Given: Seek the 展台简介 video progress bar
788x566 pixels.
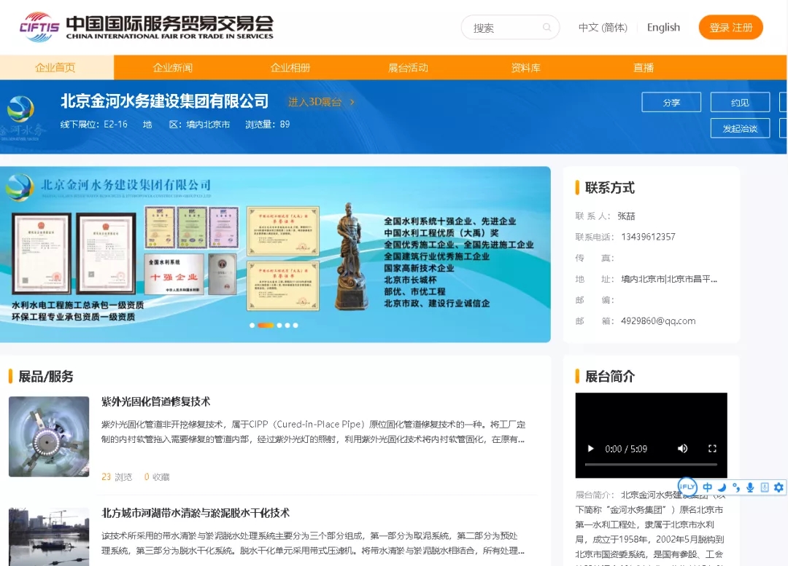Looking at the screenshot, I should point(651,465).
